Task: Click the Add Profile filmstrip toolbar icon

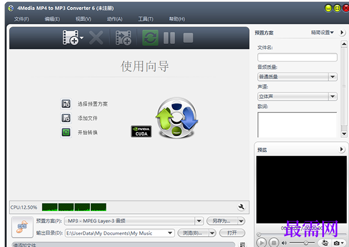Action: click(x=123, y=38)
